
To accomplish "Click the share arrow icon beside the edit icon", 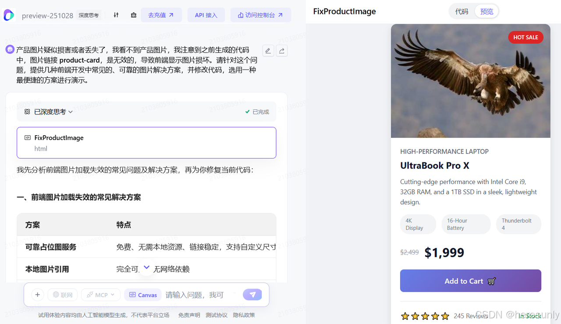I will [281, 50].
